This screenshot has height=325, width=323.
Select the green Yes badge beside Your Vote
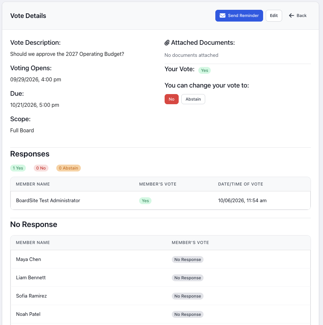coord(205,71)
